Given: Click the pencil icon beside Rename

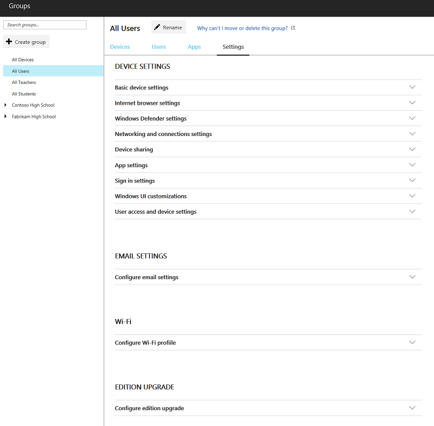Looking at the screenshot, I should tap(157, 27).
